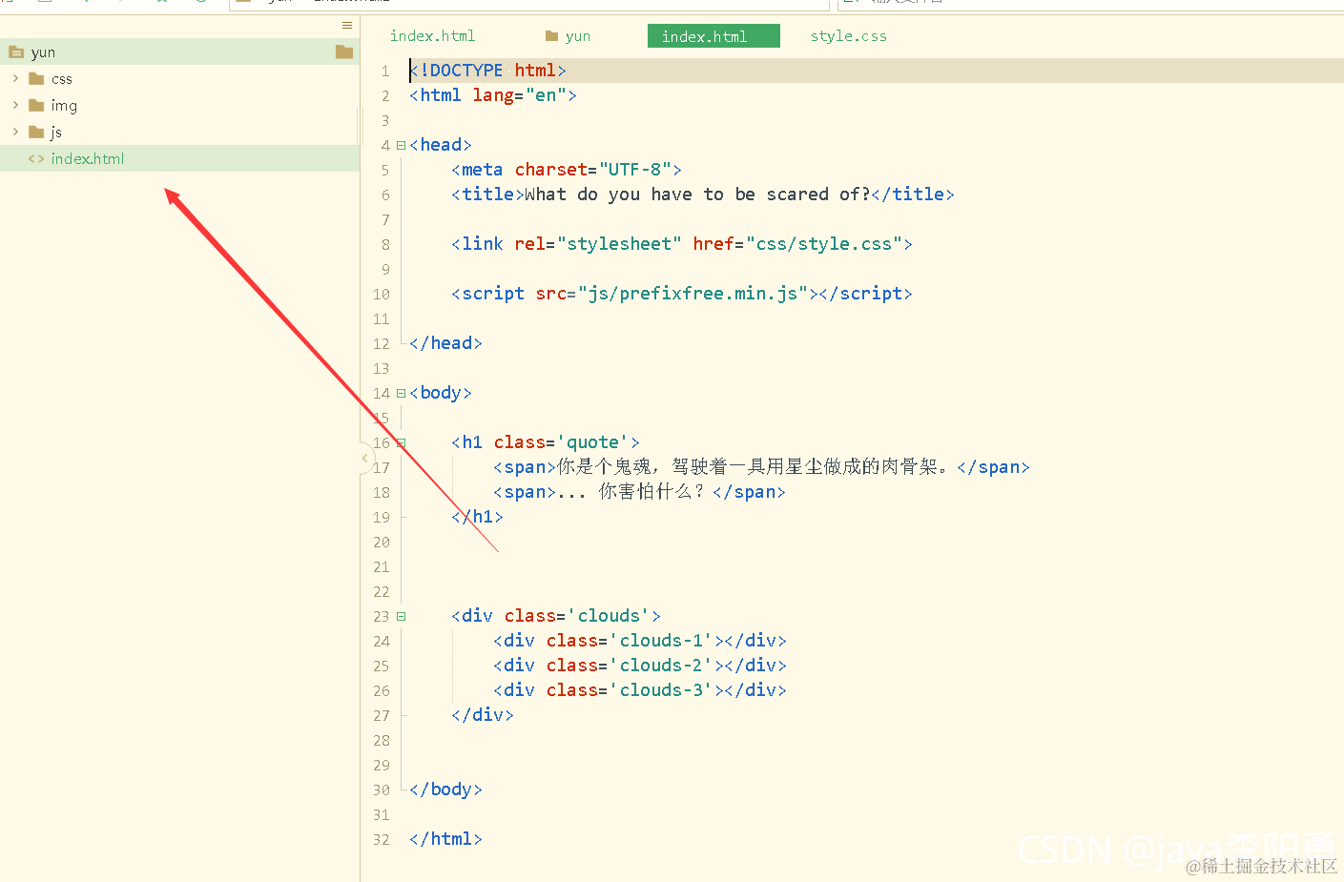Image resolution: width=1344 pixels, height=882 pixels.
Task: Click the span with 你害怕什么？
Action: 639,492
